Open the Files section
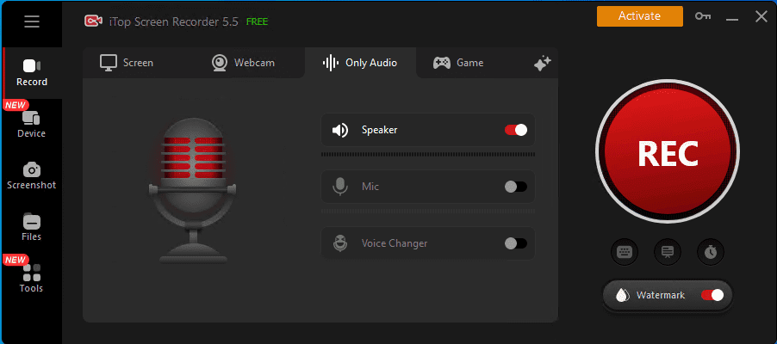 (31, 228)
